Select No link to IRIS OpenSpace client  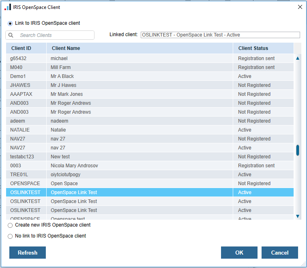click(x=10, y=236)
